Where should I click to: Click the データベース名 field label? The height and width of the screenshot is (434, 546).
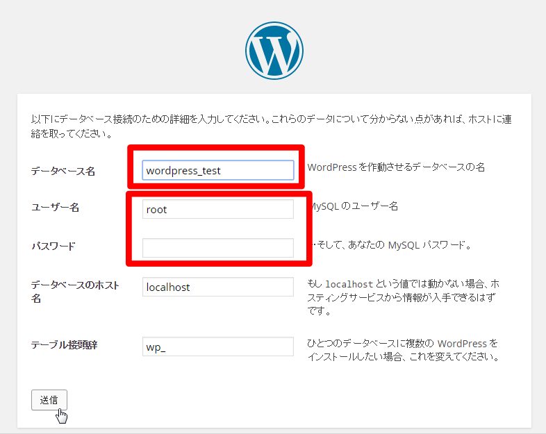pyautogui.click(x=63, y=171)
